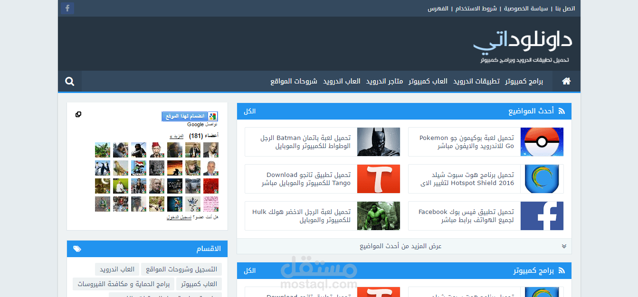638x297 pixels.
Task: Open title تحميل برنامج هوت سبوت شيلد
Action: pos(467,179)
